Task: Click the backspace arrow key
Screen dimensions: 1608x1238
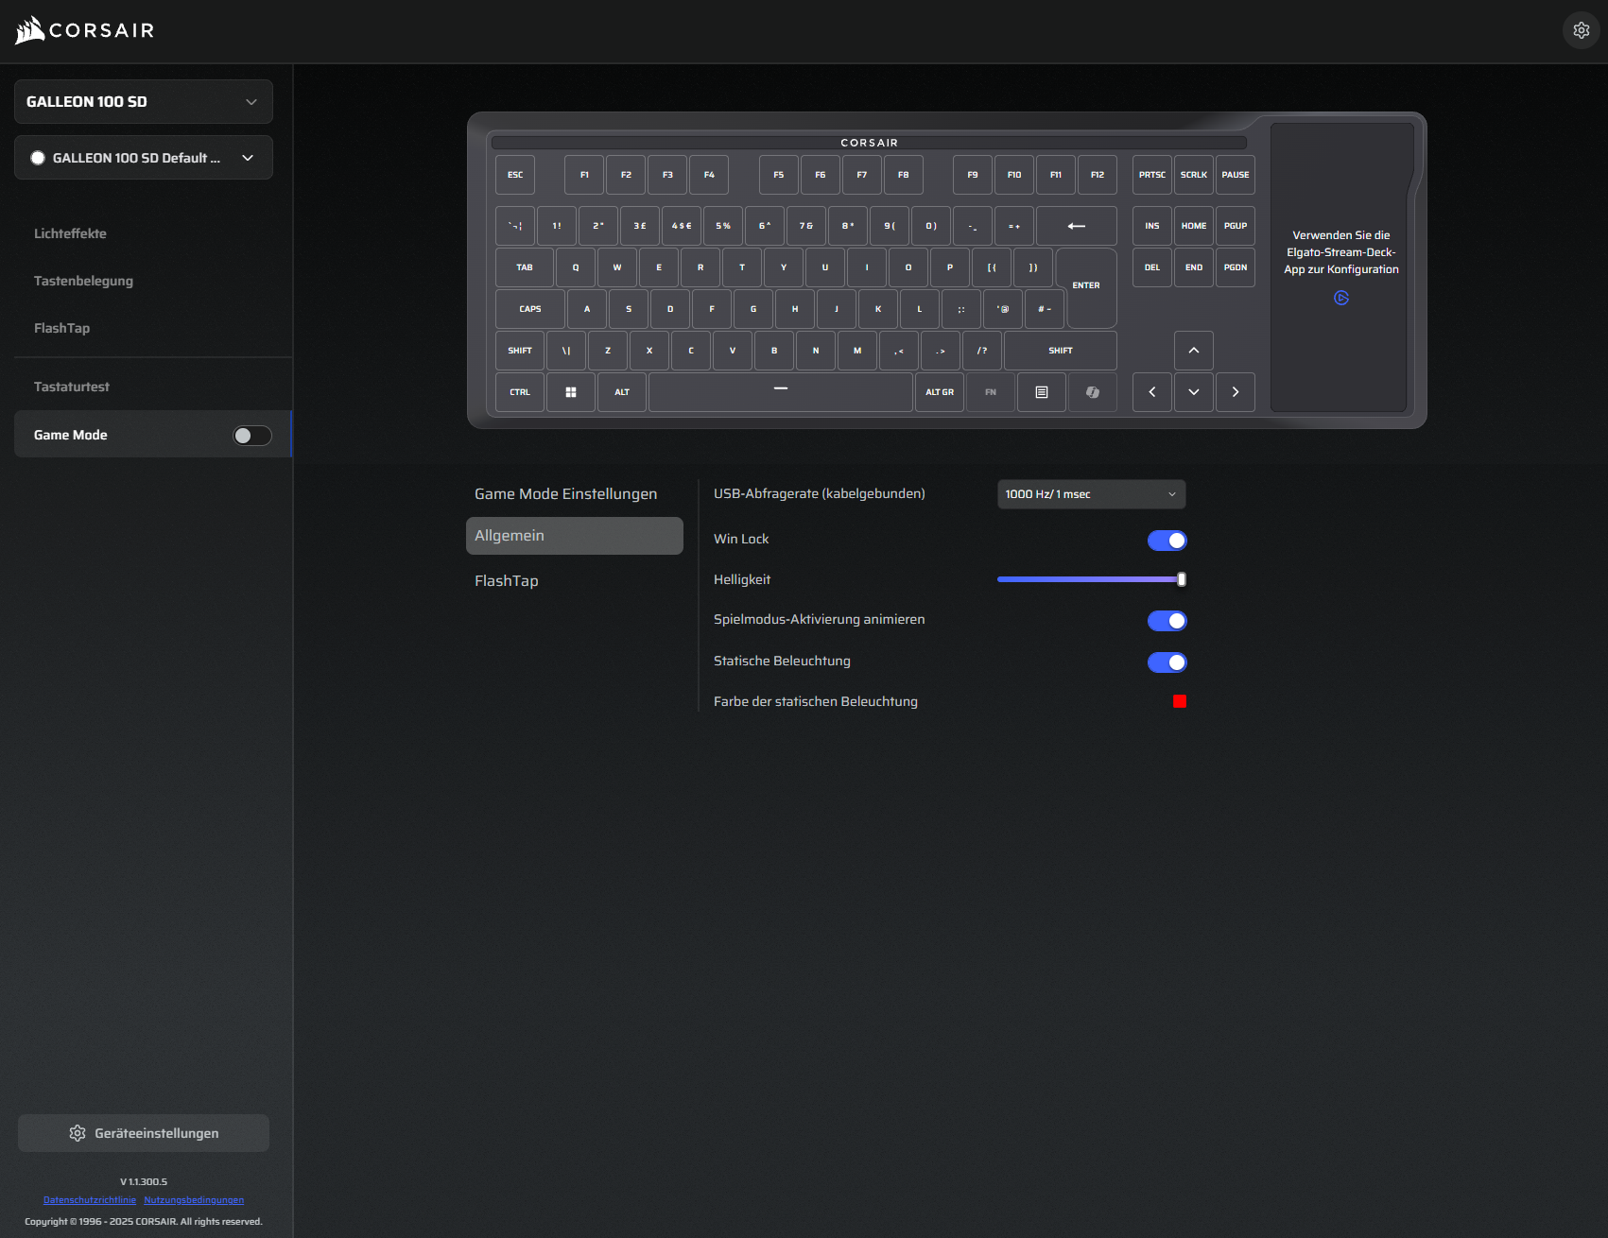Action: 1076,226
